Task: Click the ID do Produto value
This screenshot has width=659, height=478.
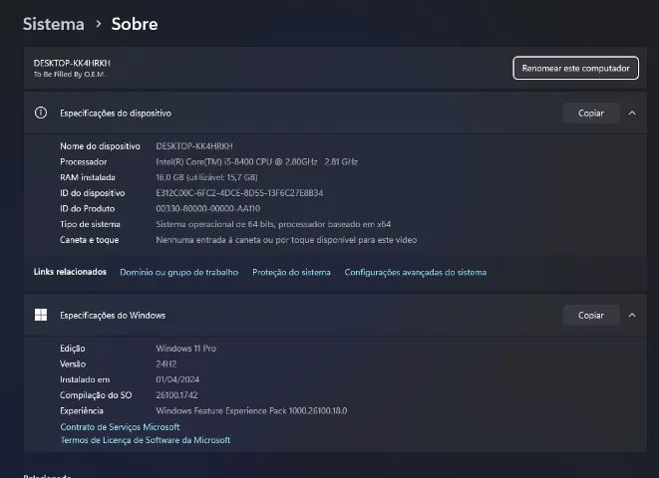Action: pos(207,209)
